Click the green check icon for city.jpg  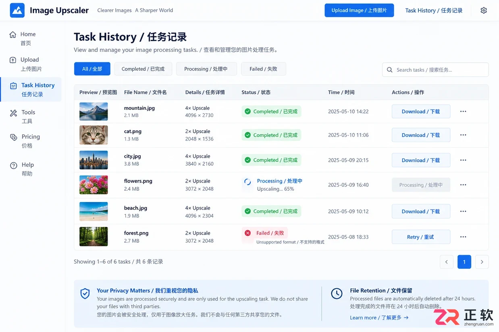pos(247,160)
